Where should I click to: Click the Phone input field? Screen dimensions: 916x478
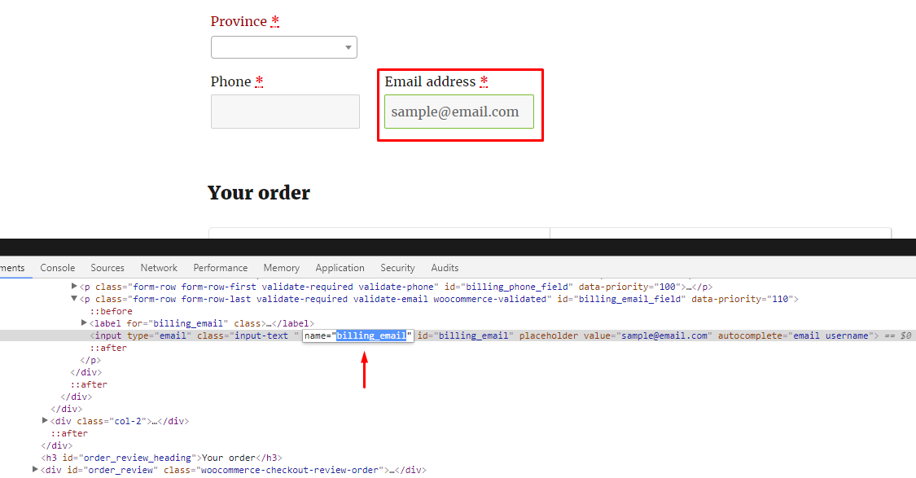tap(285, 112)
